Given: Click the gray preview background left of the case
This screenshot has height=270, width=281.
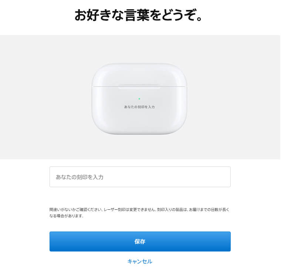Looking at the screenshot, I should pos(45,97).
